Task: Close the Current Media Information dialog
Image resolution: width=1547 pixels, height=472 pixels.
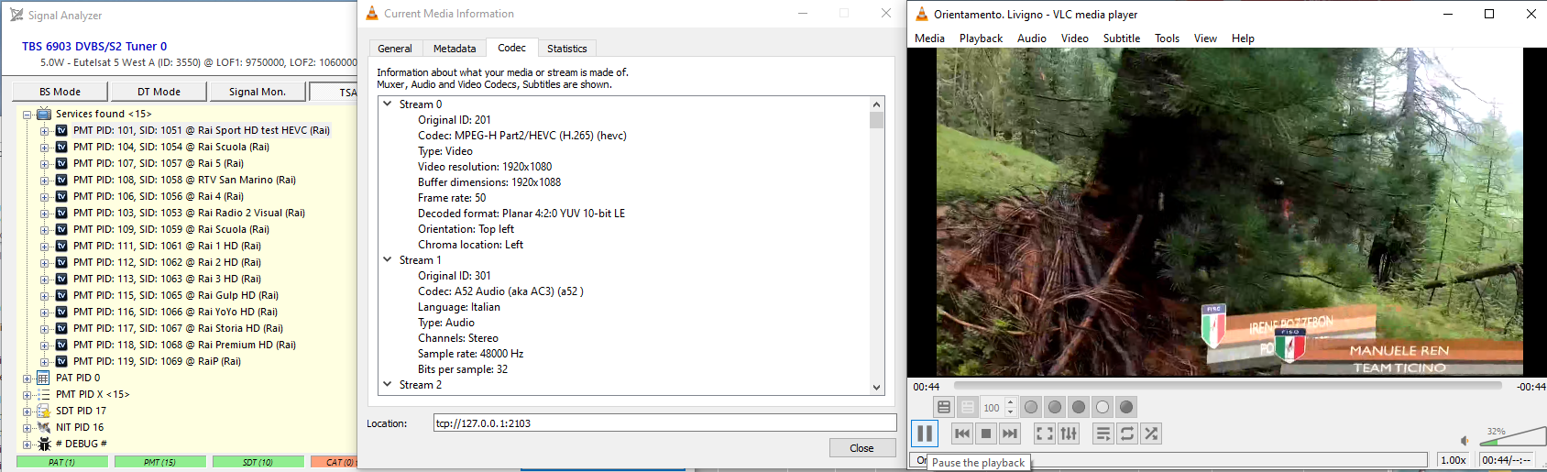Action: 861,447
